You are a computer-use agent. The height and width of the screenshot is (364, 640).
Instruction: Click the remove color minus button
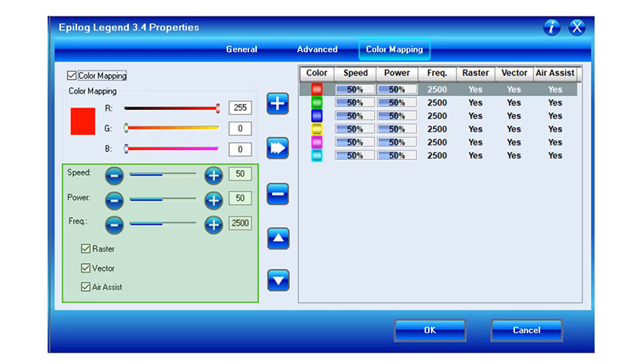coord(278,194)
